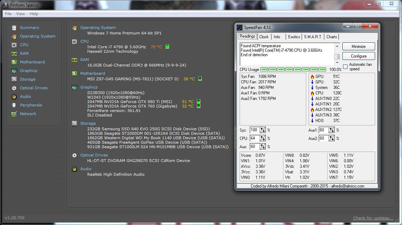This screenshot has width=402, height=225.
Task: Click the Sys fan percentage input field
Action: 254,130
